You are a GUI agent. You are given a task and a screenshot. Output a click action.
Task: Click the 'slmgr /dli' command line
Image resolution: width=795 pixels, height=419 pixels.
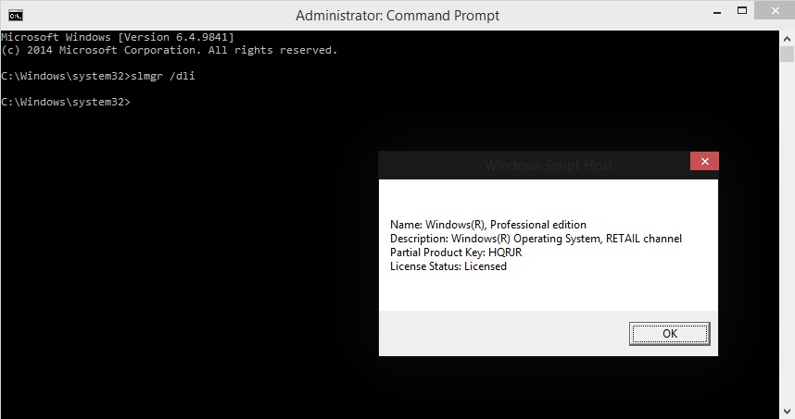(x=98, y=76)
